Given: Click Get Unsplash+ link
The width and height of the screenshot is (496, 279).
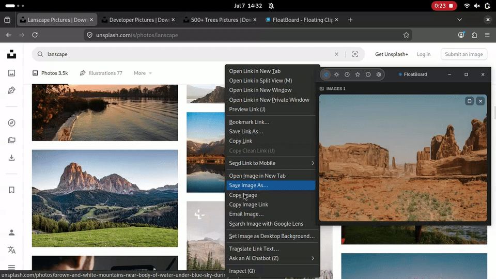Looking at the screenshot, I should point(392,54).
